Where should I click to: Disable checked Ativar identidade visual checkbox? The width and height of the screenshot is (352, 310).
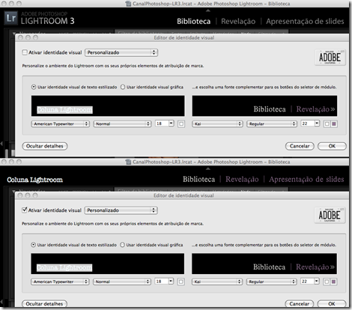pyautogui.click(x=24, y=210)
